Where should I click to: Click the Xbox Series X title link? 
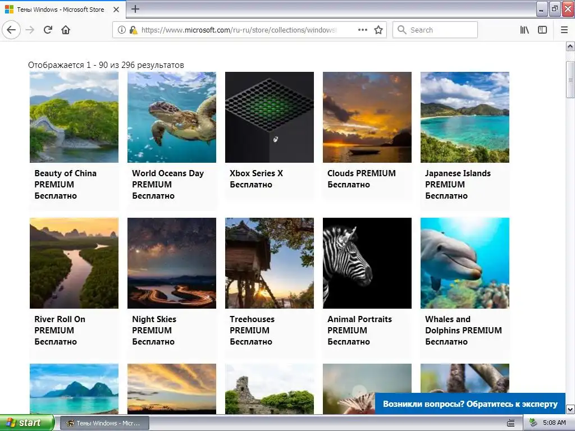(x=256, y=173)
